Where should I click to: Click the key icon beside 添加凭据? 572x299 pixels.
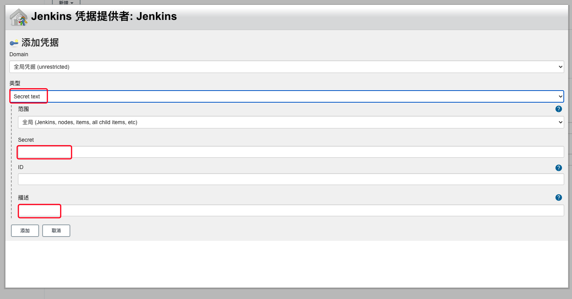(x=14, y=43)
